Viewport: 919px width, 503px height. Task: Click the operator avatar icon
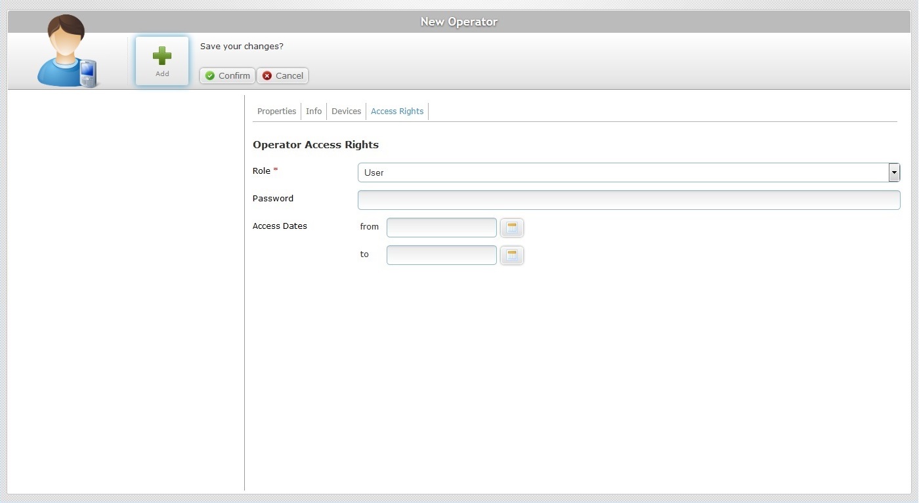point(66,52)
